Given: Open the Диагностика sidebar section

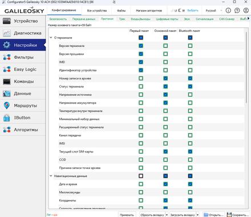Looking at the screenshot, I should [x=23, y=33].
